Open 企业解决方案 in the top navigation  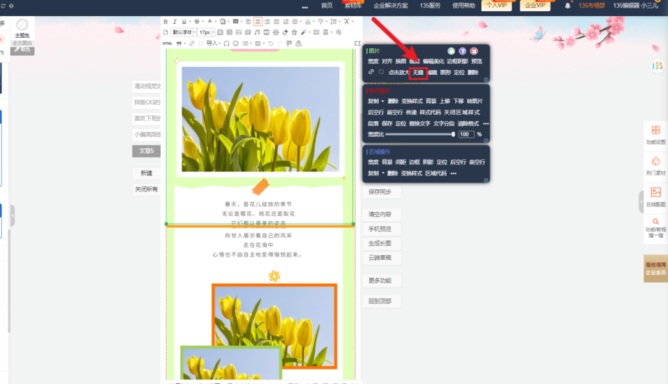pos(391,6)
